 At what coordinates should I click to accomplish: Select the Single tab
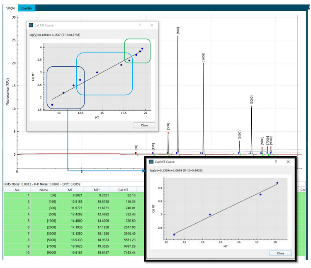pos(10,8)
